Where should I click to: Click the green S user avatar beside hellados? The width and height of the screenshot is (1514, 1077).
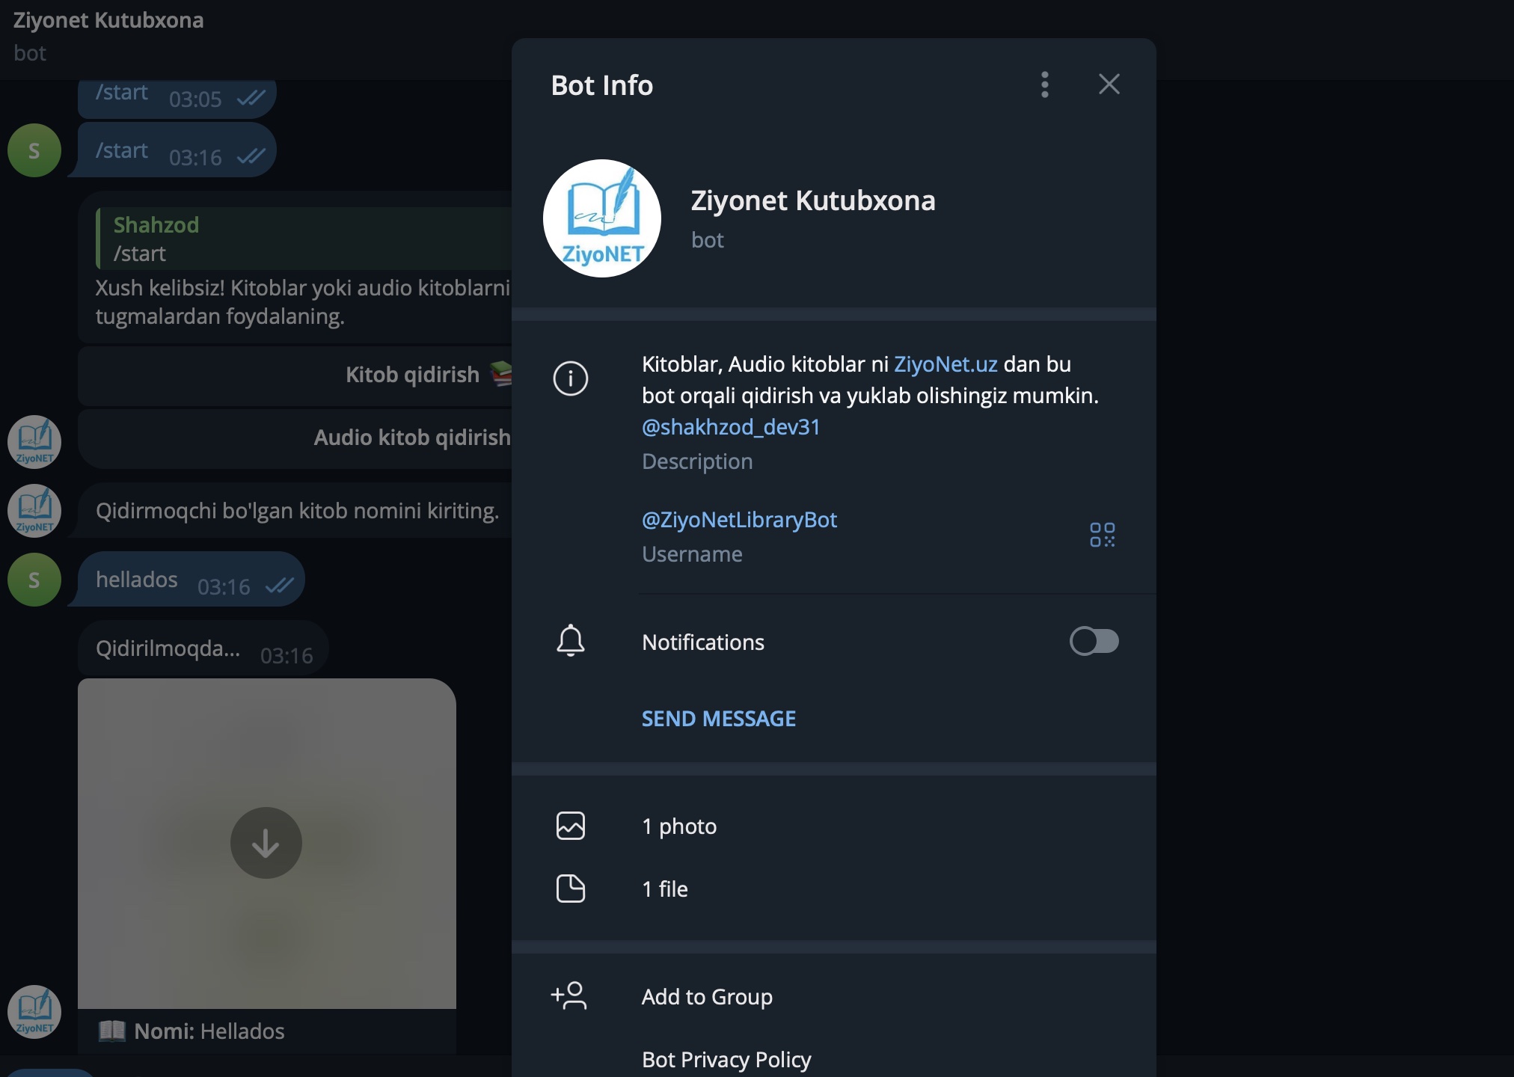(34, 580)
